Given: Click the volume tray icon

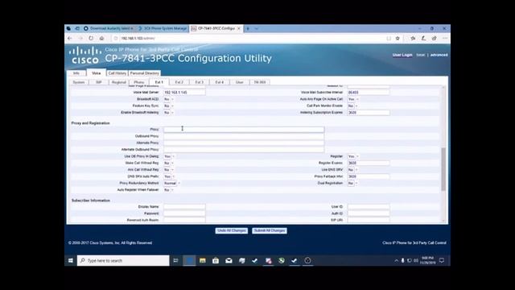Looking at the screenshot, I should click(x=416, y=260).
